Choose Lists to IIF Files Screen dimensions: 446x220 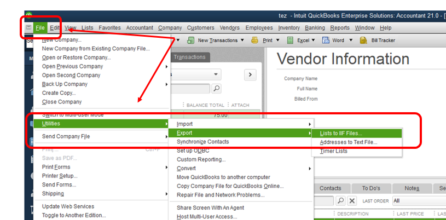pos(357,133)
